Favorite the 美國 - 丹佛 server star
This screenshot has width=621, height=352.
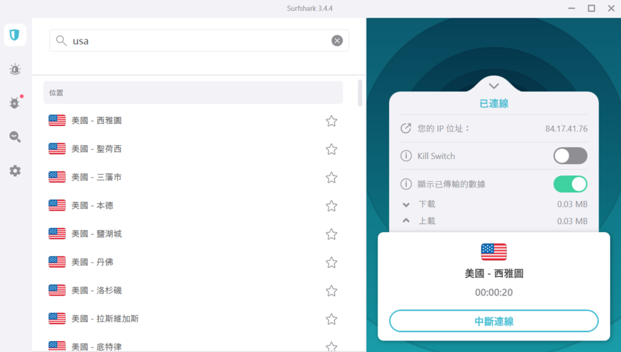click(x=332, y=262)
